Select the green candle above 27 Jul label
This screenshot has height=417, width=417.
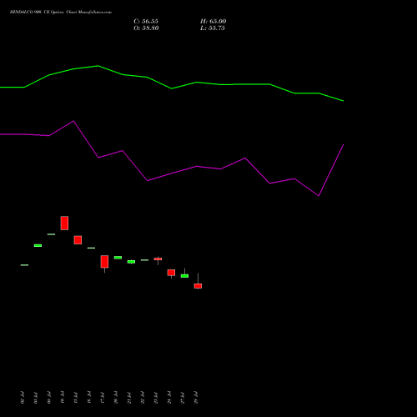tap(184, 276)
